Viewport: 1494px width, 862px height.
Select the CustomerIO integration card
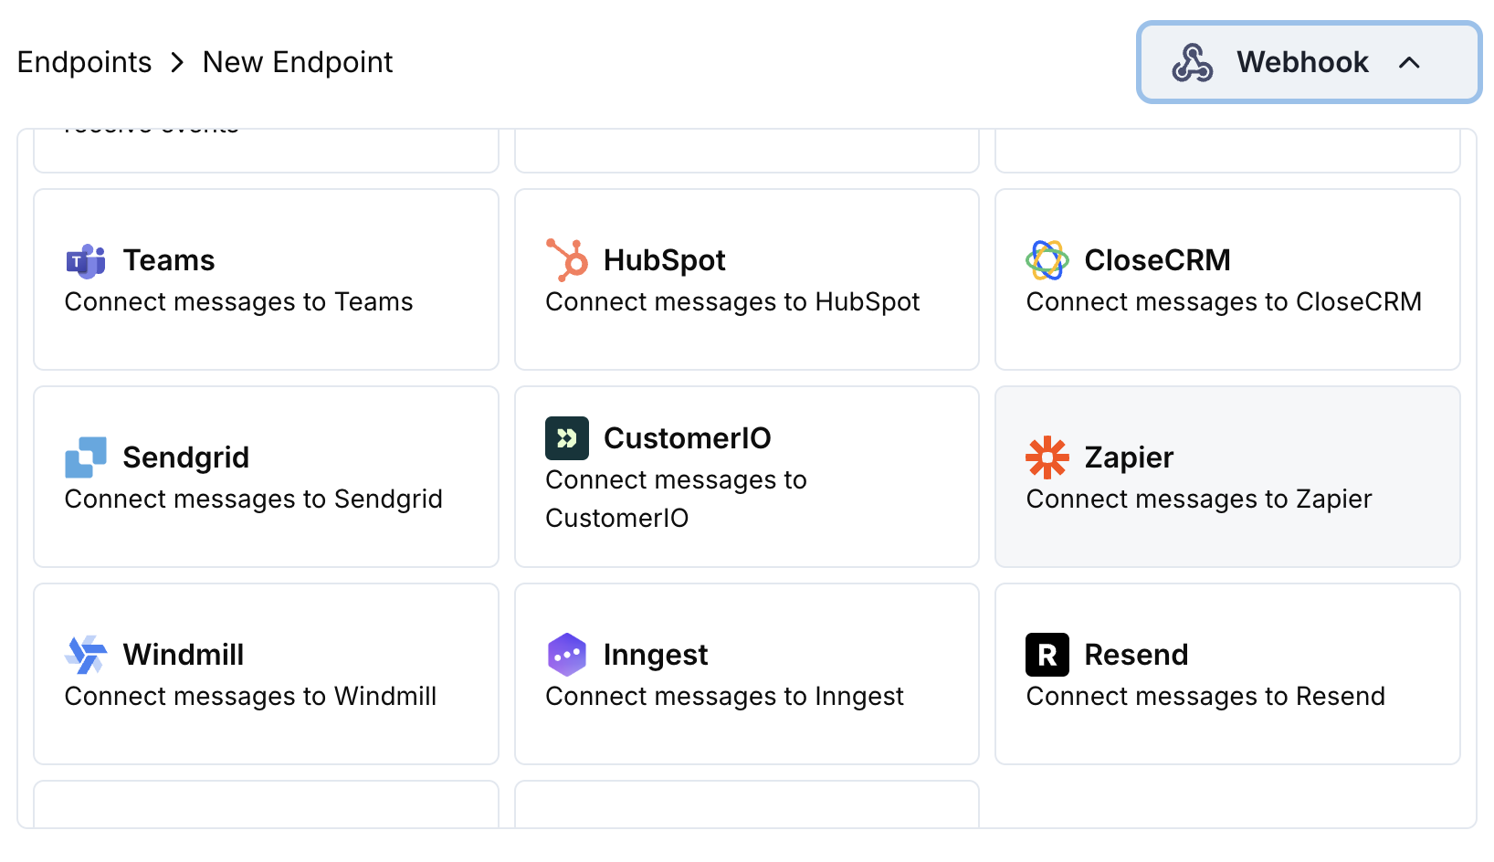pos(746,477)
